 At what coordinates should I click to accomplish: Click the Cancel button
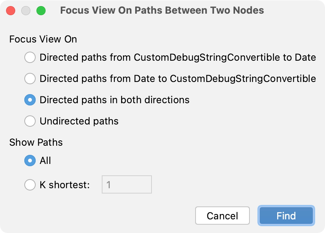click(x=222, y=216)
